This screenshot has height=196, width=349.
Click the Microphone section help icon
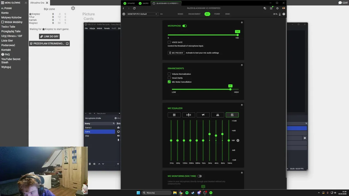pos(242,23)
